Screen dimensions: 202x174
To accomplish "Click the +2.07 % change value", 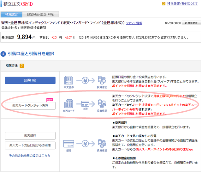I will click(x=70, y=38).
